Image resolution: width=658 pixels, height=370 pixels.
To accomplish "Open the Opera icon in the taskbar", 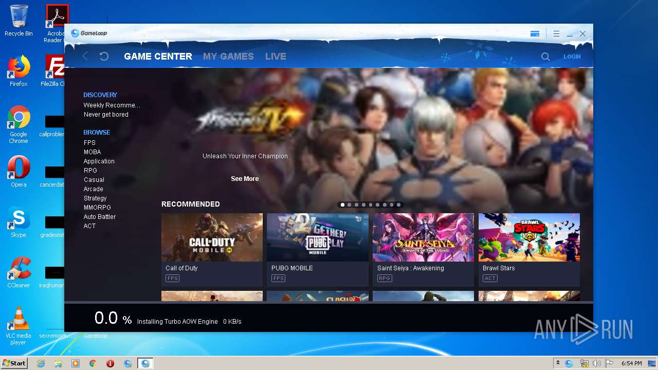I will 110,363.
